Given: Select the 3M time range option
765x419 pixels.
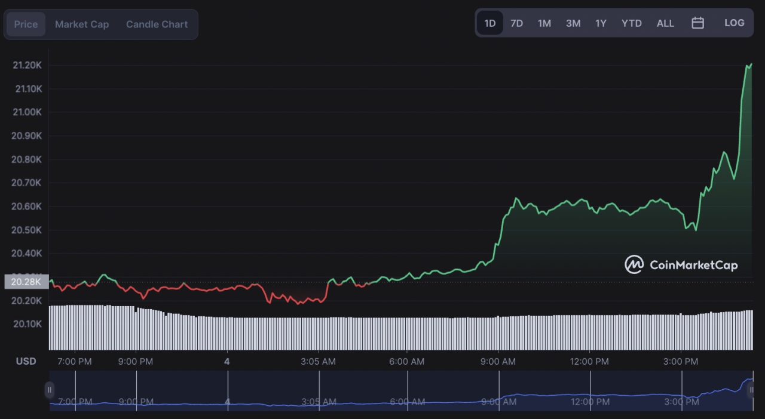Looking at the screenshot, I should coord(573,23).
